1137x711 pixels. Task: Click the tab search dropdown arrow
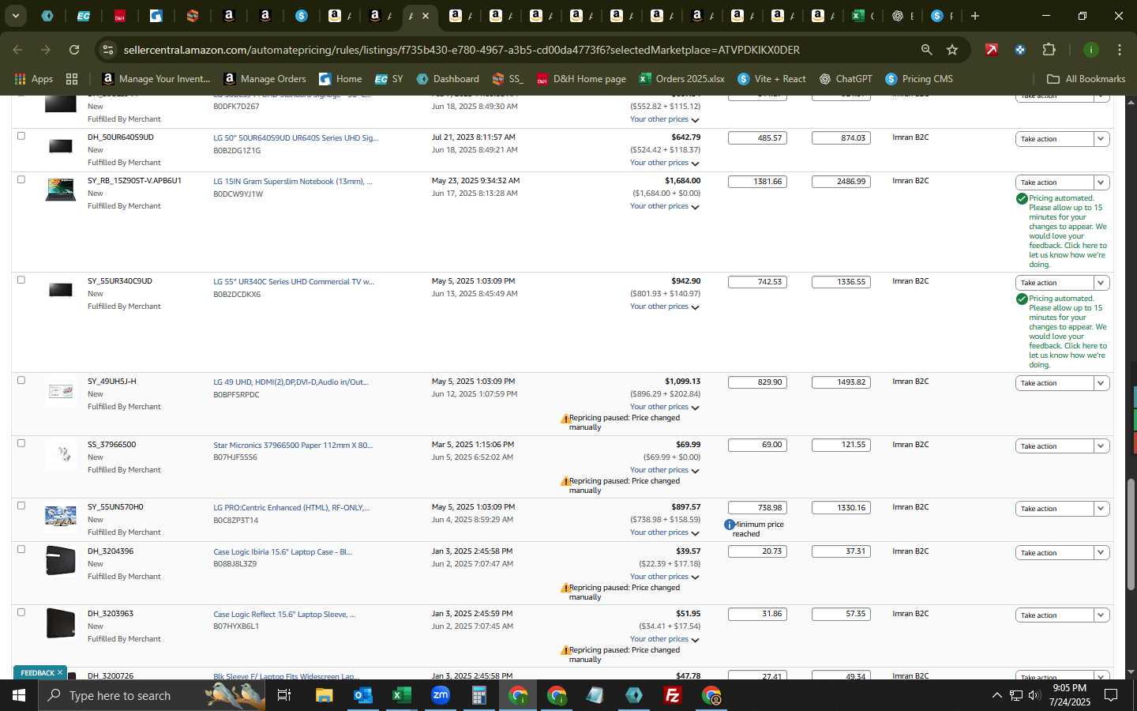click(x=15, y=16)
